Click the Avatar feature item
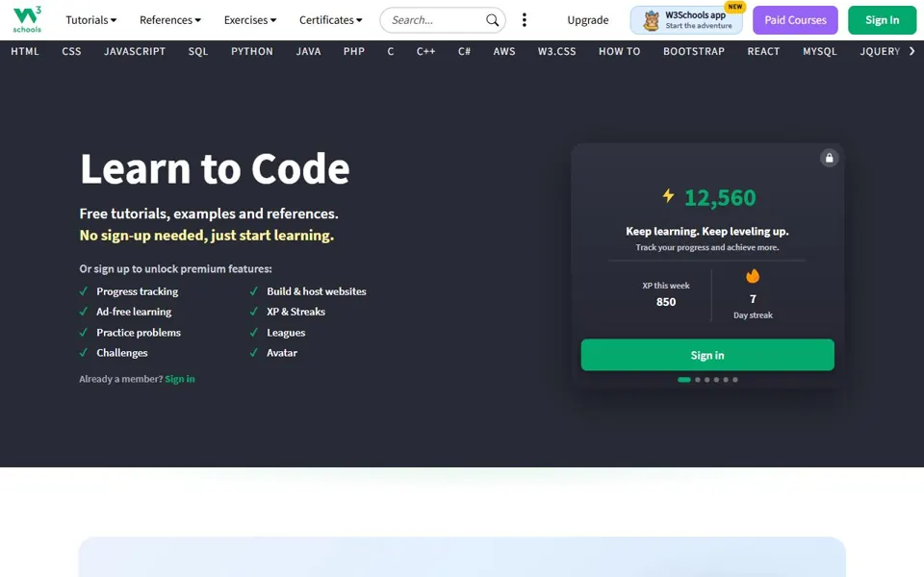Viewport: 924px width, 577px height. [x=282, y=353]
